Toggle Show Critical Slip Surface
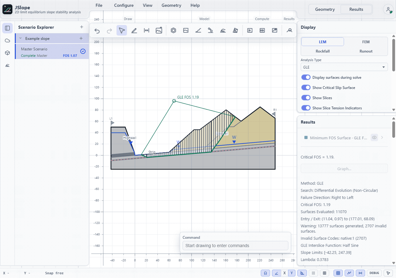This screenshot has width=396, height=278. [x=306, y=88]
